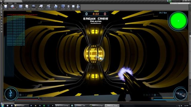Click the green circular minimap
This screenshot has width=191, height=107.
point(178,21)
